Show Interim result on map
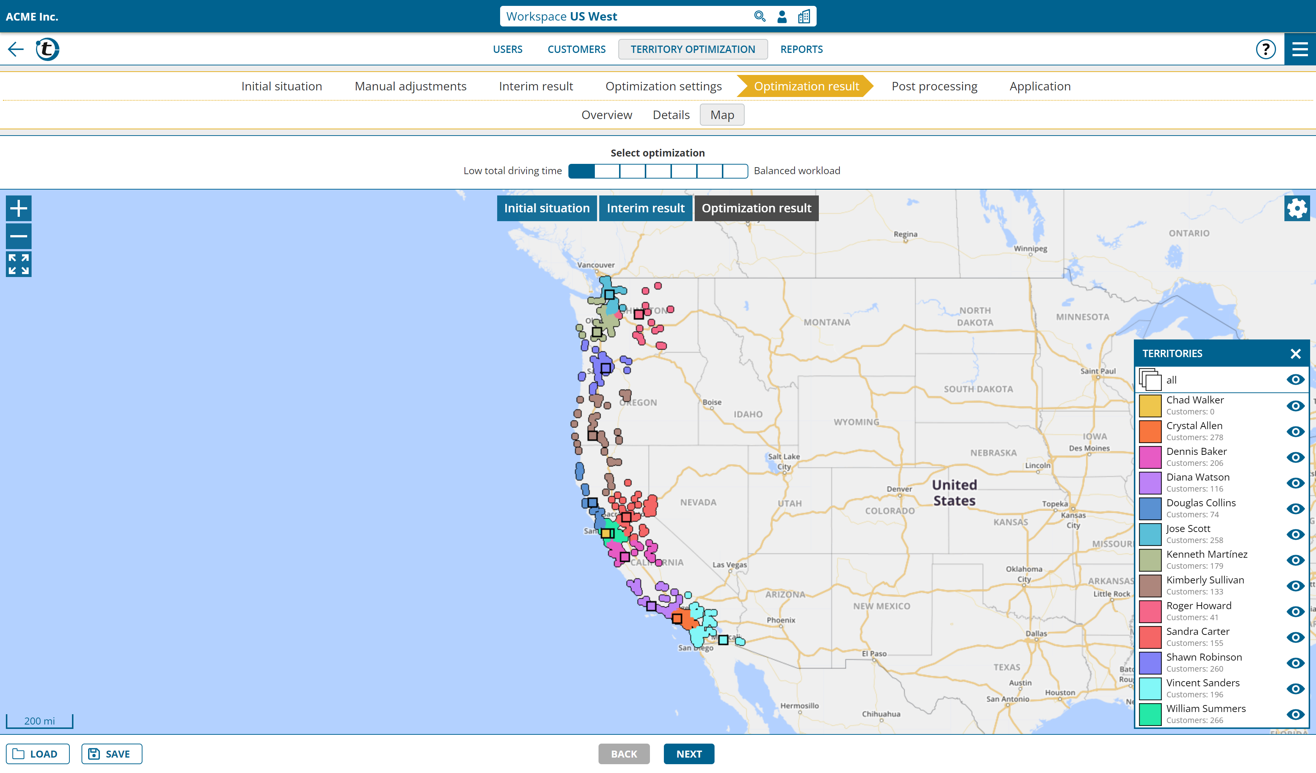The image size is (1316, 773). point(646,208)
